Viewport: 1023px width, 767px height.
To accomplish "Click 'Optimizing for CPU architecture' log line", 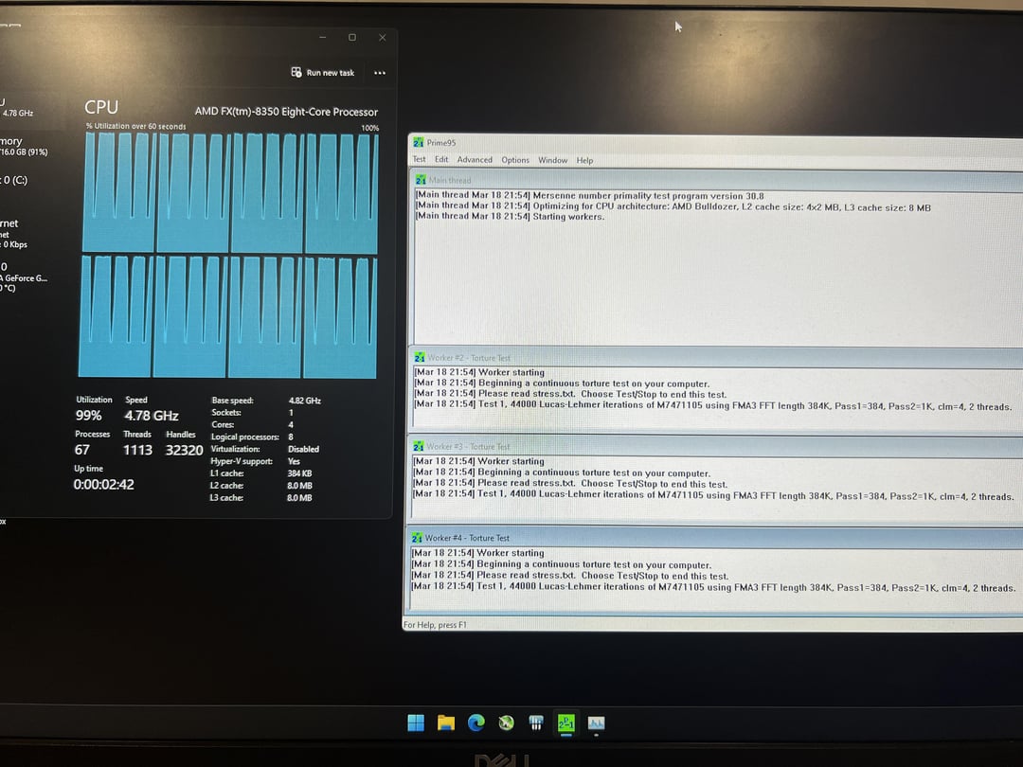I will coord(673,206).
